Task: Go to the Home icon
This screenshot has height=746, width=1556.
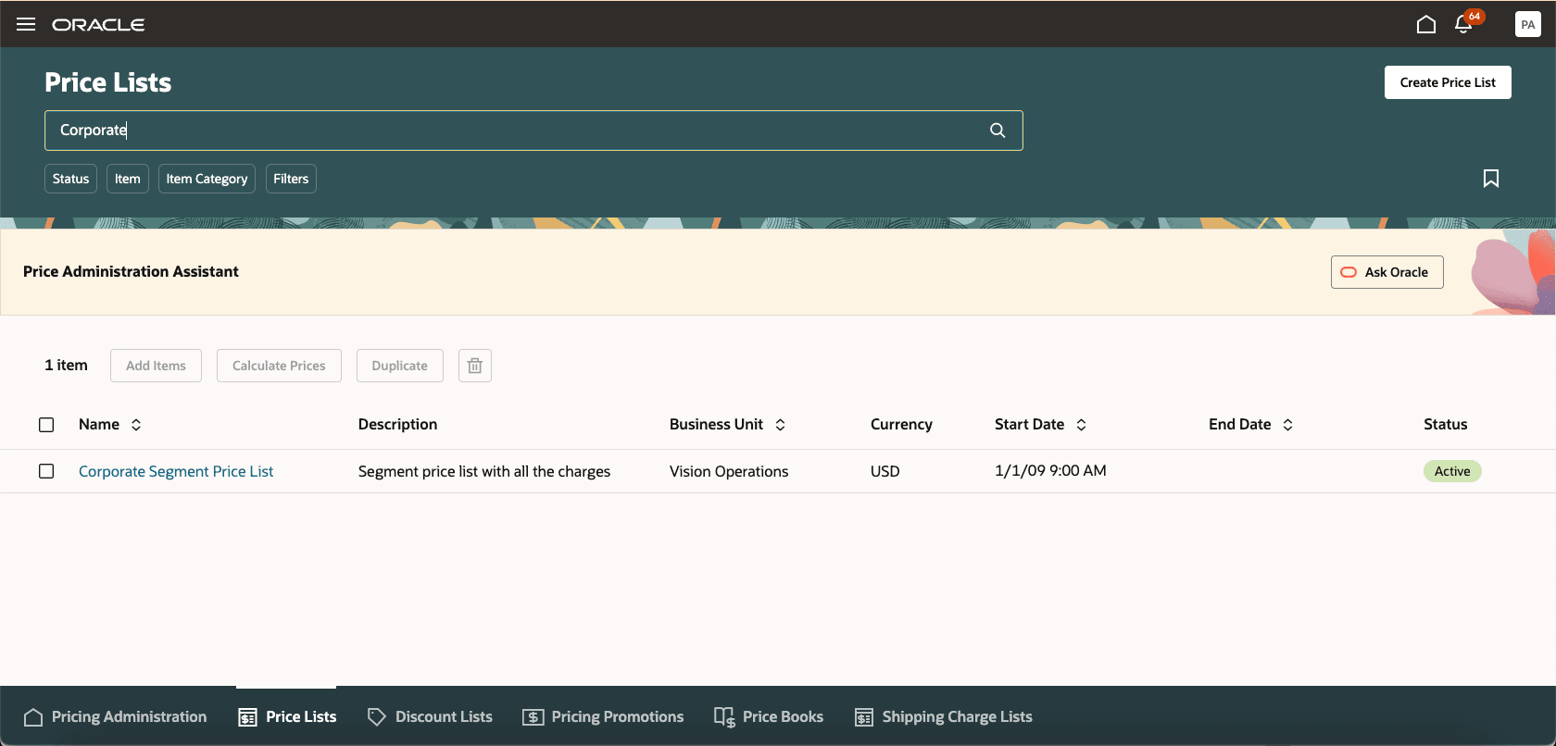Action: 1426,24
